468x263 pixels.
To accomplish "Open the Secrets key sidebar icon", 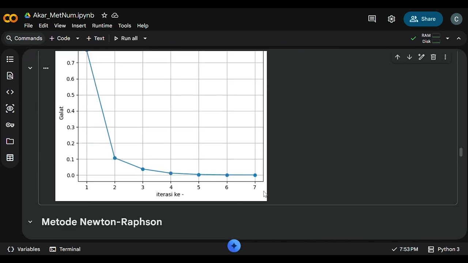I will point(10,125).
